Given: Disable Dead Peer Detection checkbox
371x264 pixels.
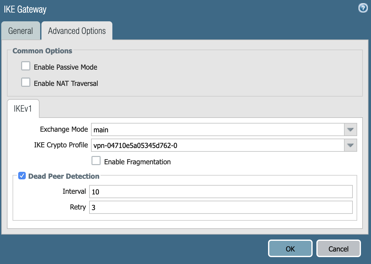Looking at the screenshot, I should (x=22, y=176).
